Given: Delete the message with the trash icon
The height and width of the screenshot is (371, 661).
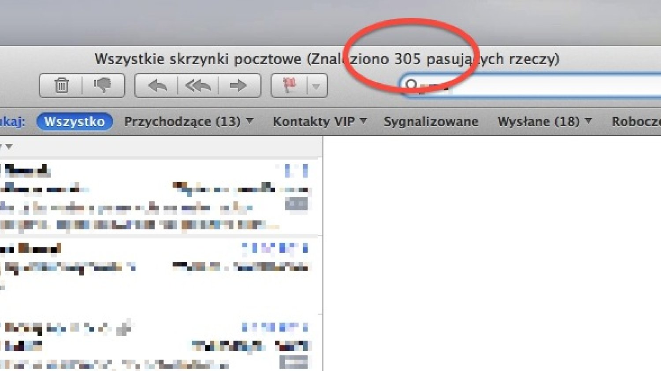Looking at the screenshot, I should 61,85.
